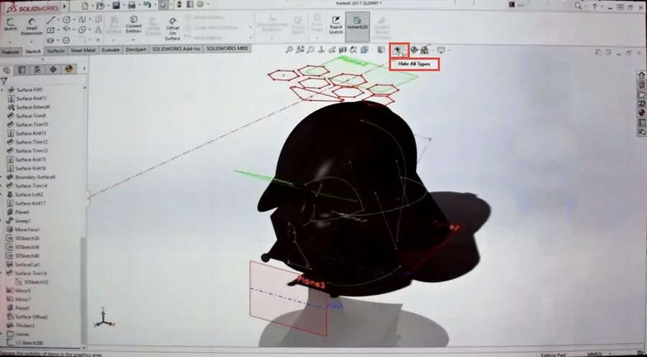Collapse the Surface-Trim16 tree node
Screen dimensions: 647x357
coord(2,273)
